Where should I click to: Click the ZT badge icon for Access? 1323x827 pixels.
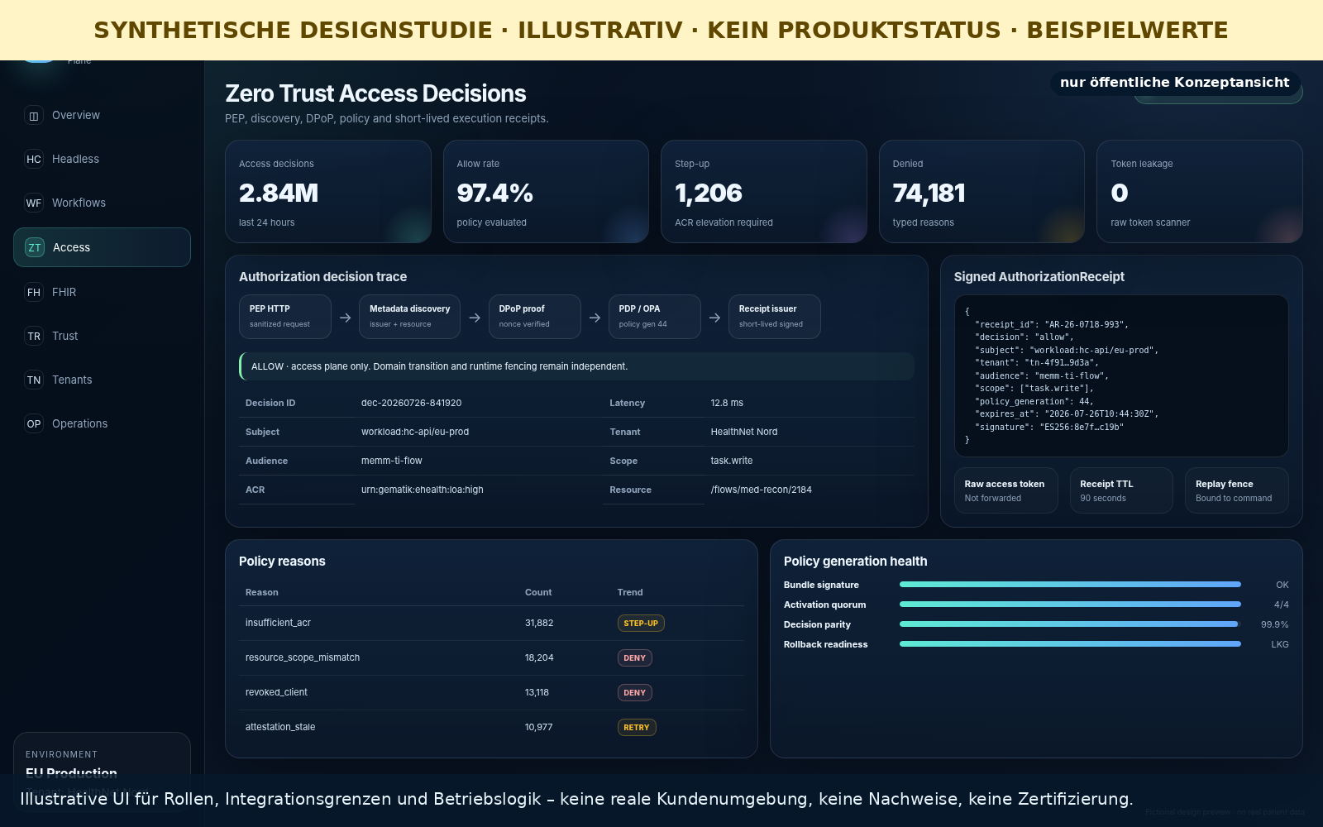[35, 247]
